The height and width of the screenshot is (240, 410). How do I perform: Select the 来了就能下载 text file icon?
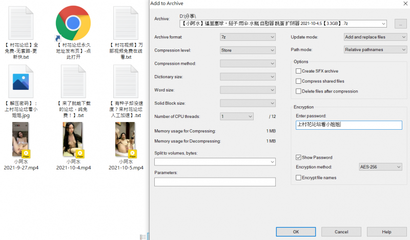click(73, 82)
